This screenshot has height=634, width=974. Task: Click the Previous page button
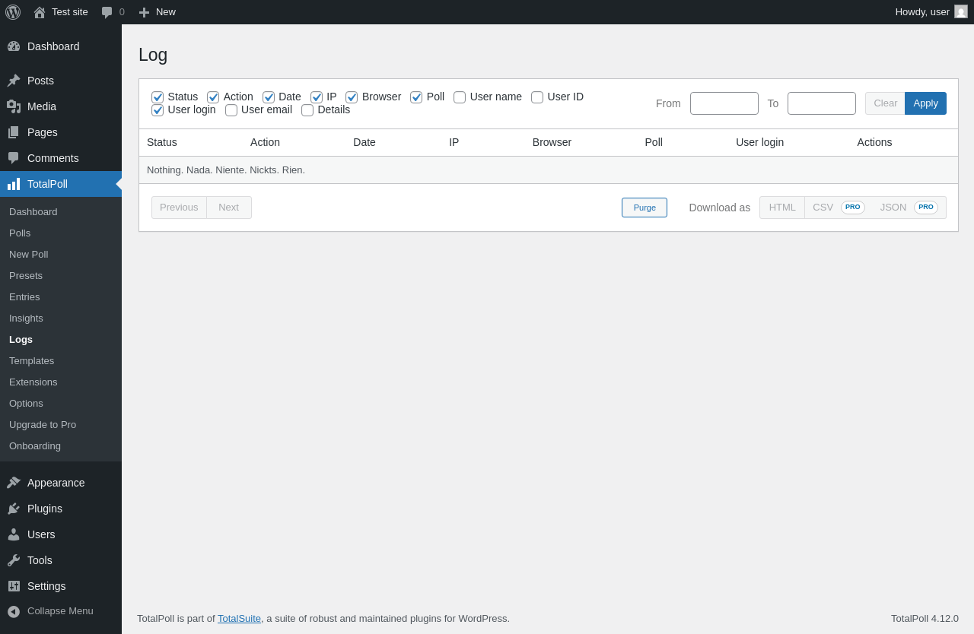click(179, 208)
